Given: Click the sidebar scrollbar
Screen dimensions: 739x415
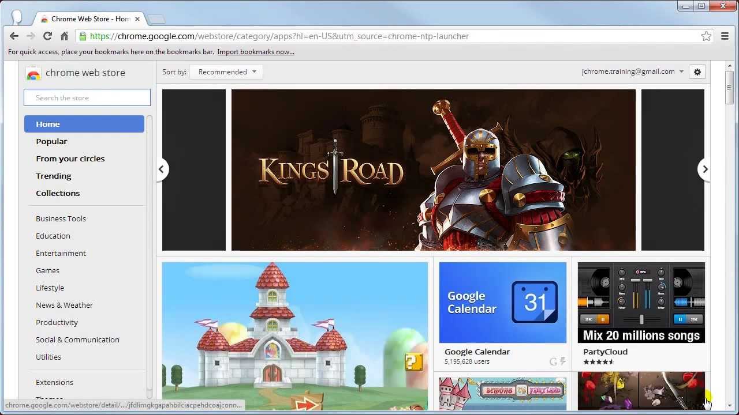Looking at the screenshot, I should [x=149, y=252].
